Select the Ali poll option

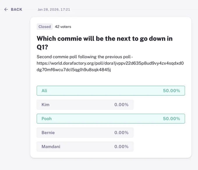click(111, 91)
